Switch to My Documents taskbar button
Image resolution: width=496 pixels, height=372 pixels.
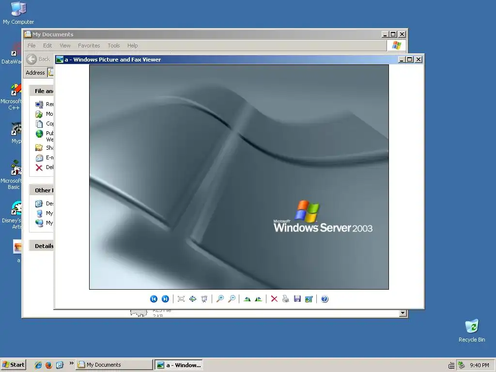point(114,365)
